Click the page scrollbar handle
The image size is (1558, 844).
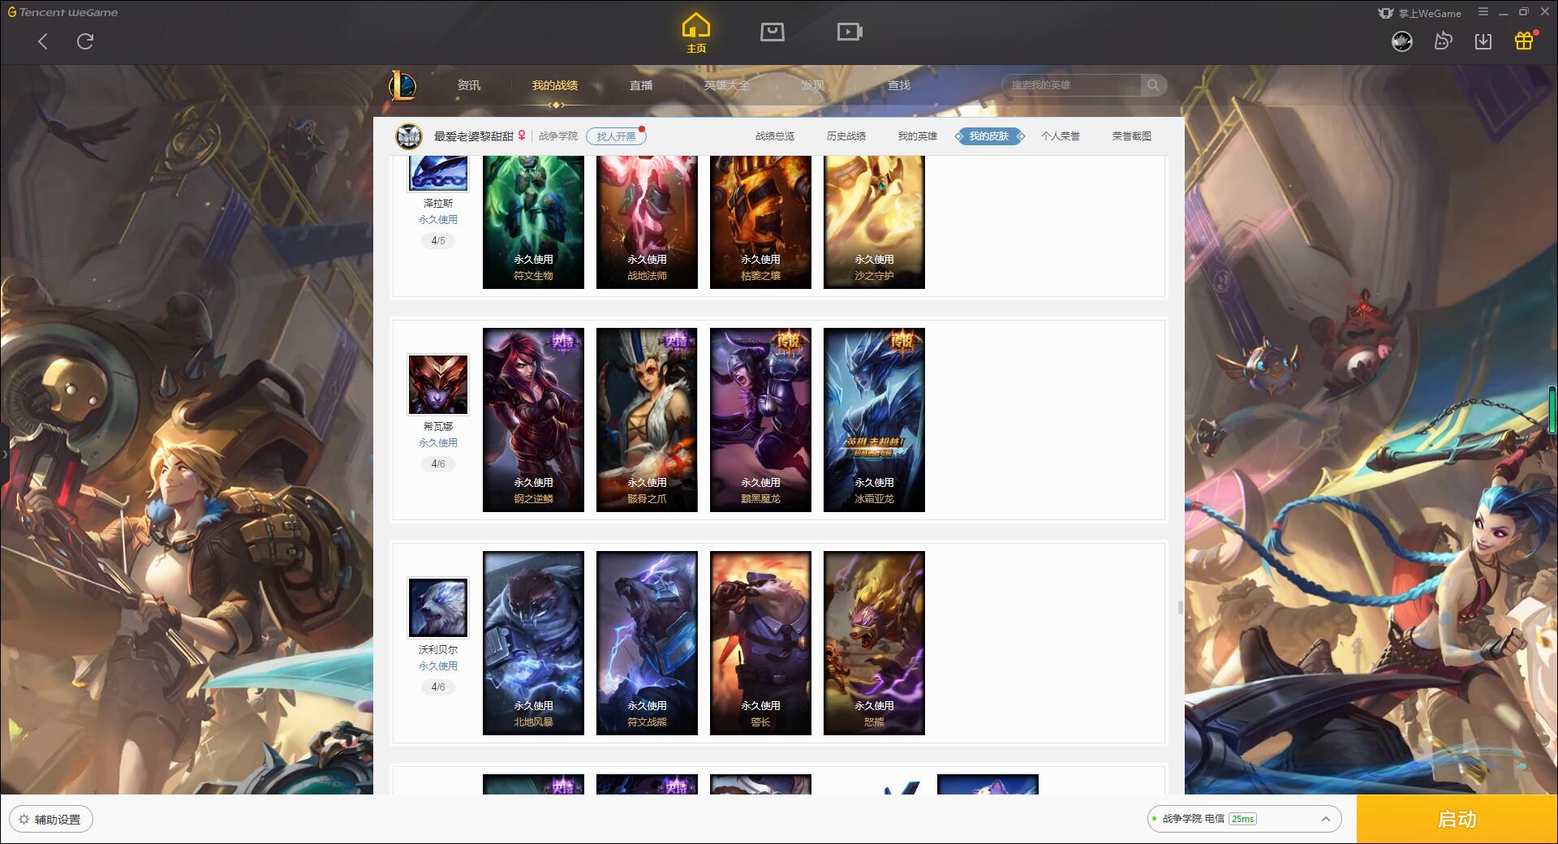pos(1180,607)
